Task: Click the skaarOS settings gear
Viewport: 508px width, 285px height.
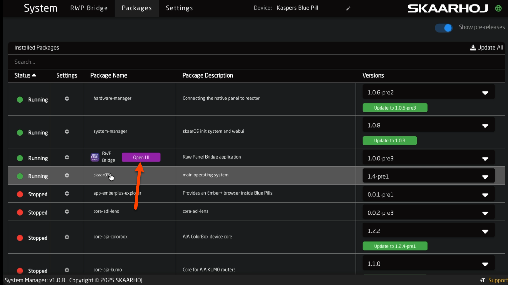Action: 67,175
